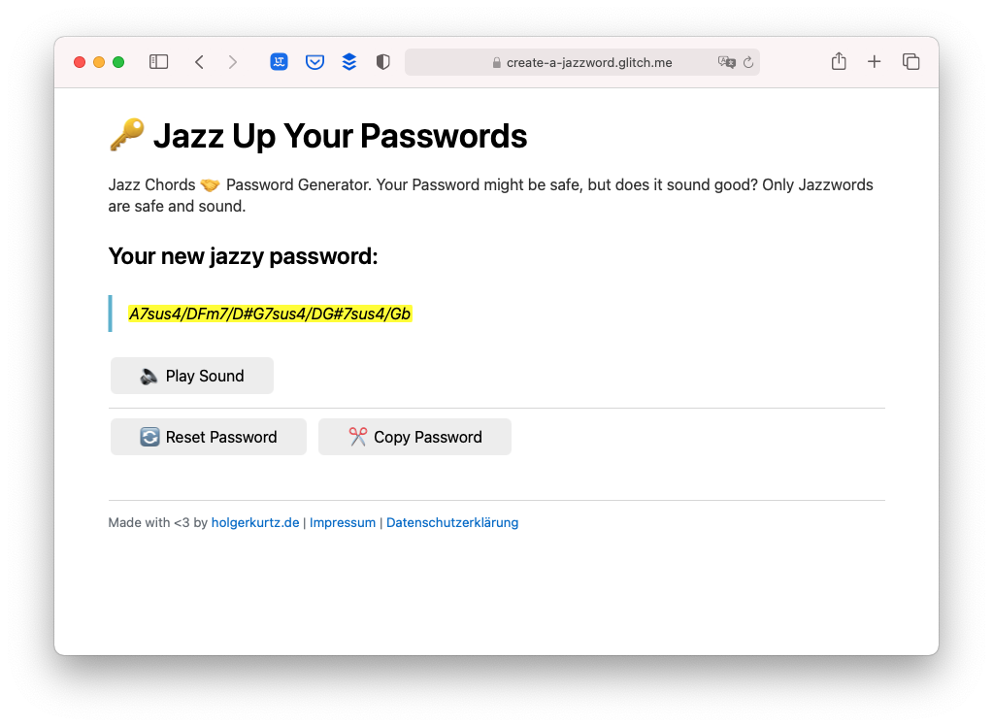Open the Datenschutzerklärung link
The height and width of the screenshot is (727, 993).
click(452, 522)
